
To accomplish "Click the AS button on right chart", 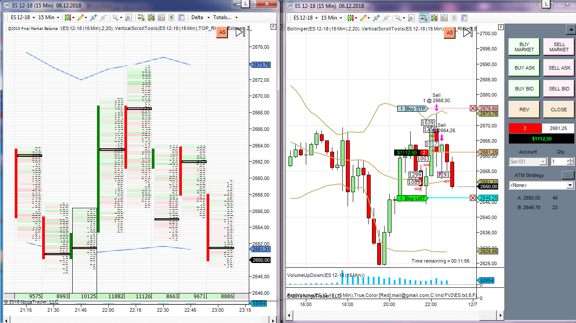I will pyautogui.click(x=449, y=32).
